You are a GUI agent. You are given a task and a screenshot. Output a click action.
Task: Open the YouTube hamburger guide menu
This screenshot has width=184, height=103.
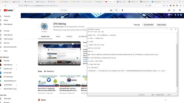pos(1,10)
